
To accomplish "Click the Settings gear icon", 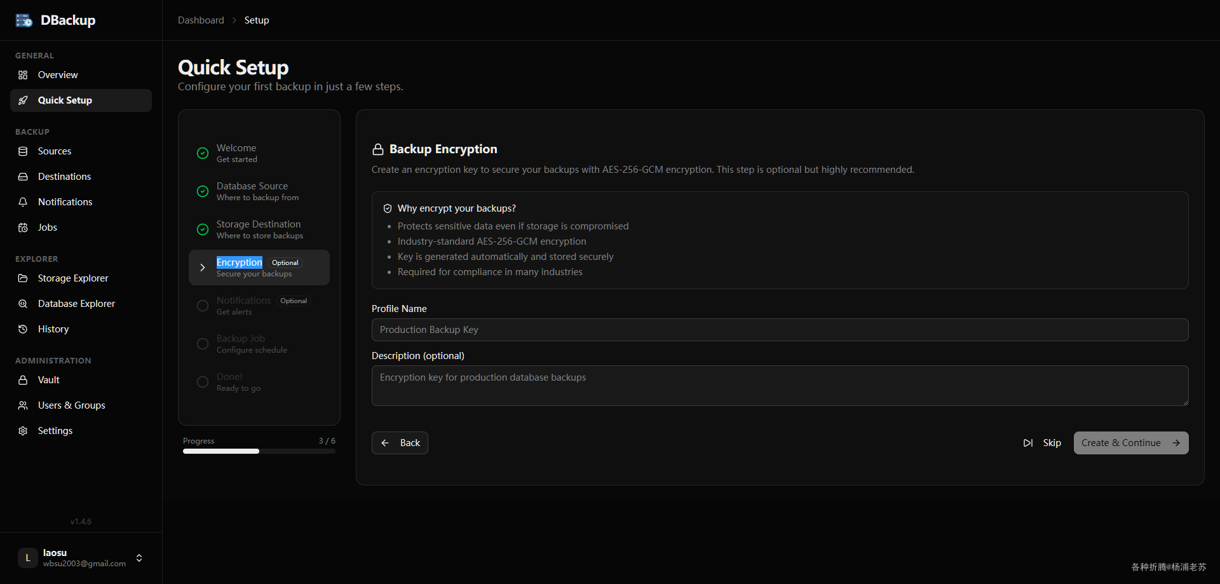I will [23, 431].
